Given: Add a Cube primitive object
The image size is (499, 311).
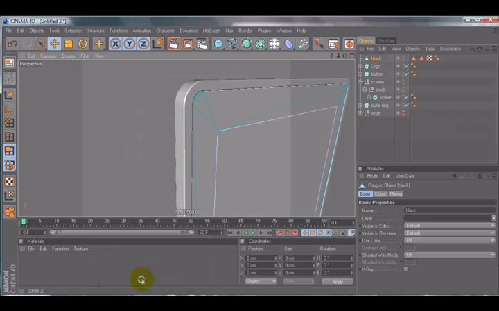Looking at the screenshot, I should [x=218, y=44].
